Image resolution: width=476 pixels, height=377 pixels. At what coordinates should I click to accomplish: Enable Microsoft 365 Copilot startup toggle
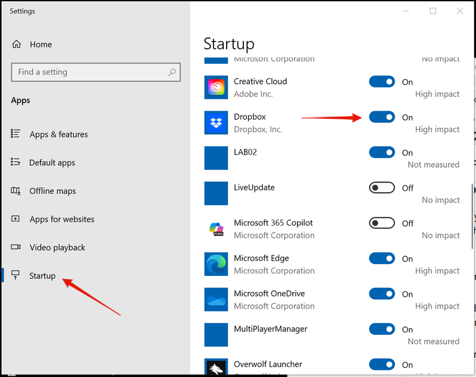[381, 223]
